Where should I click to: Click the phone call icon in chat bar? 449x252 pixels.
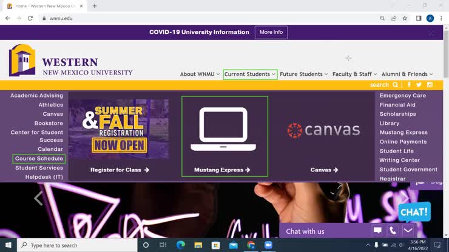pyautogui.click(x=393, y=231)
